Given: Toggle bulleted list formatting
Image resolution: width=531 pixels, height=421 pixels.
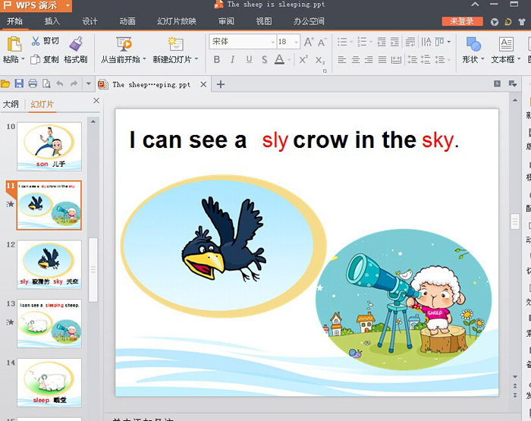Looking at the screenshot, I should pyautogui.click(x=342, y=42).
